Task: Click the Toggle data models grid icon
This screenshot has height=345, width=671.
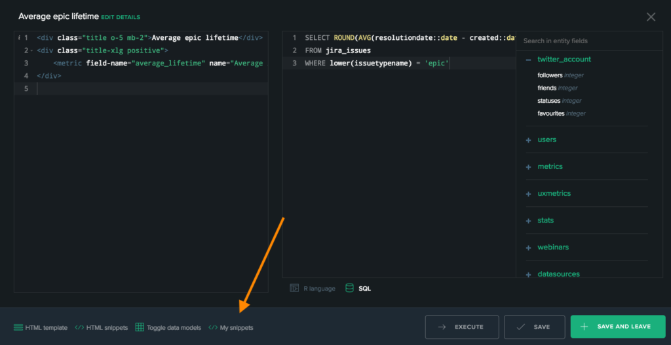Action: pyautogui.click(x=140, y=327)
